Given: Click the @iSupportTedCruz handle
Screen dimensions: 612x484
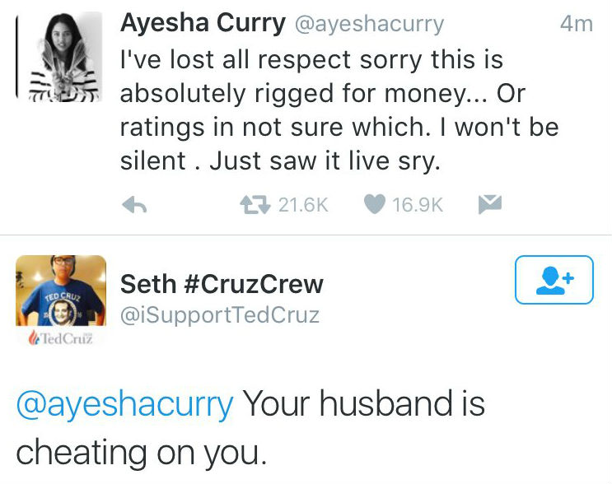Looking at the screenshot, I should pos(220,314).
